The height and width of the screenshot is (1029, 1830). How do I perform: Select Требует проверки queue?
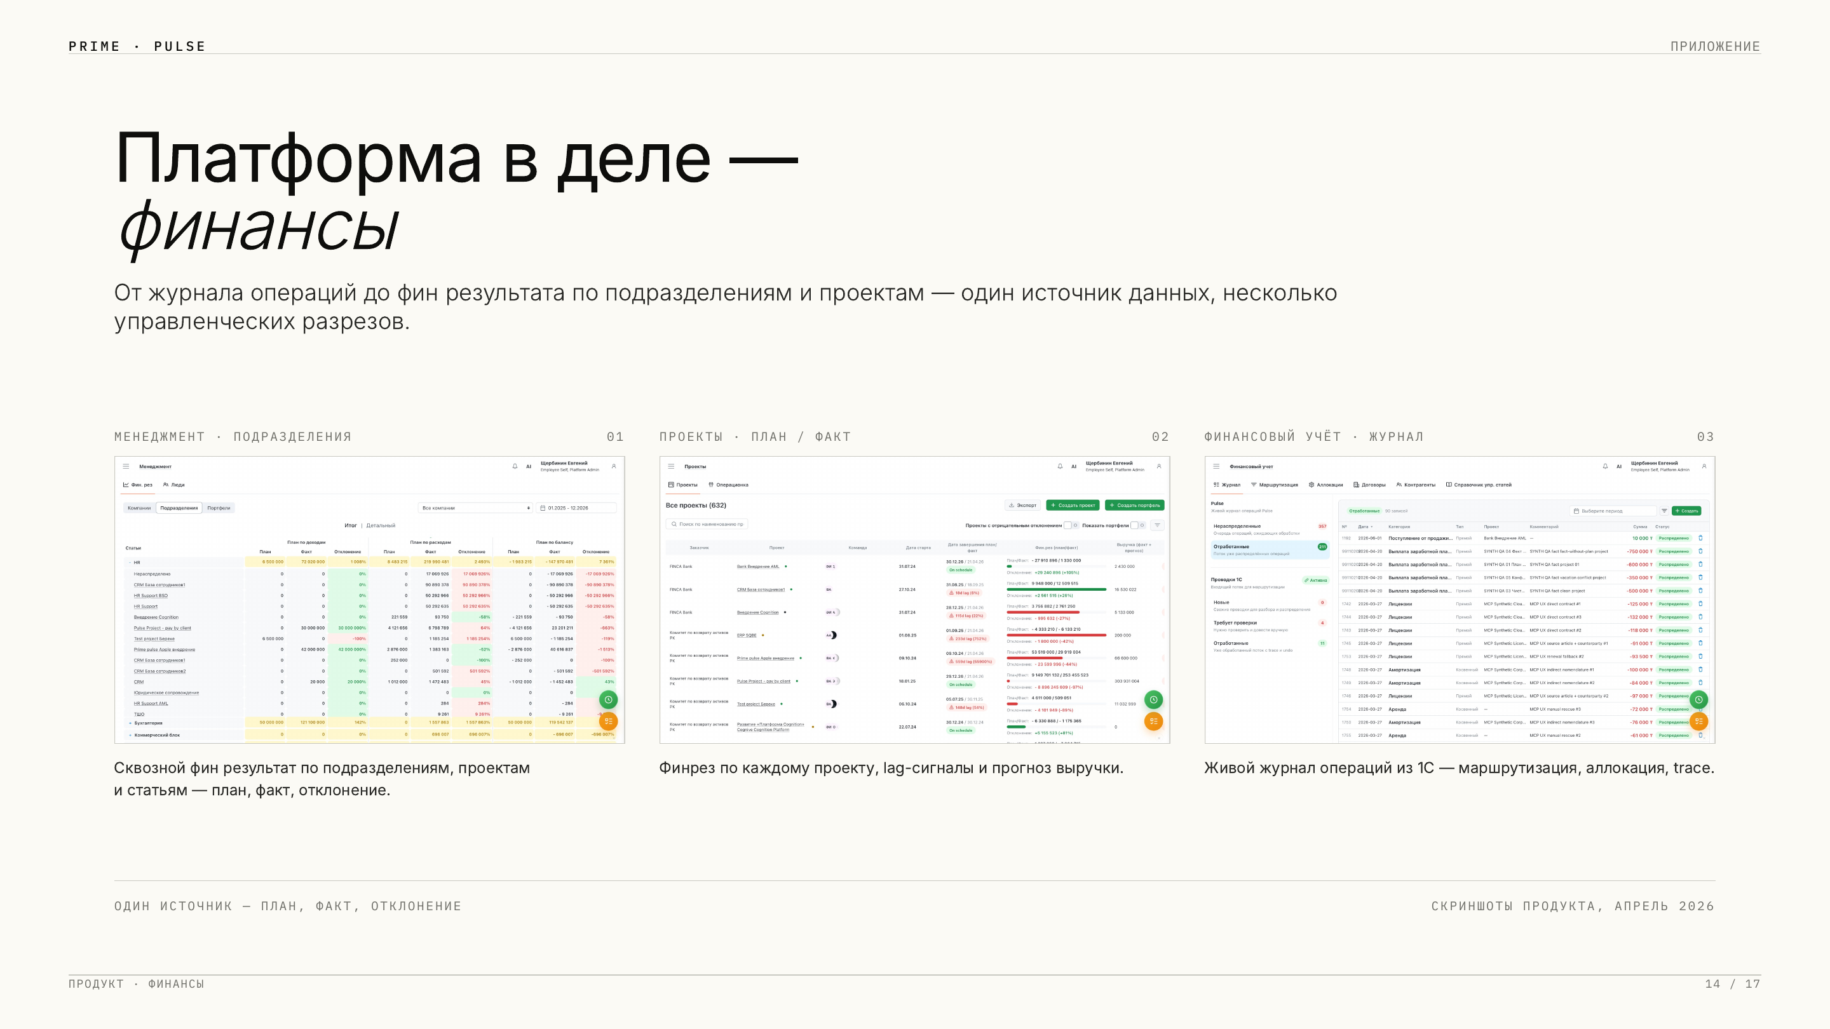(1270, 626)
